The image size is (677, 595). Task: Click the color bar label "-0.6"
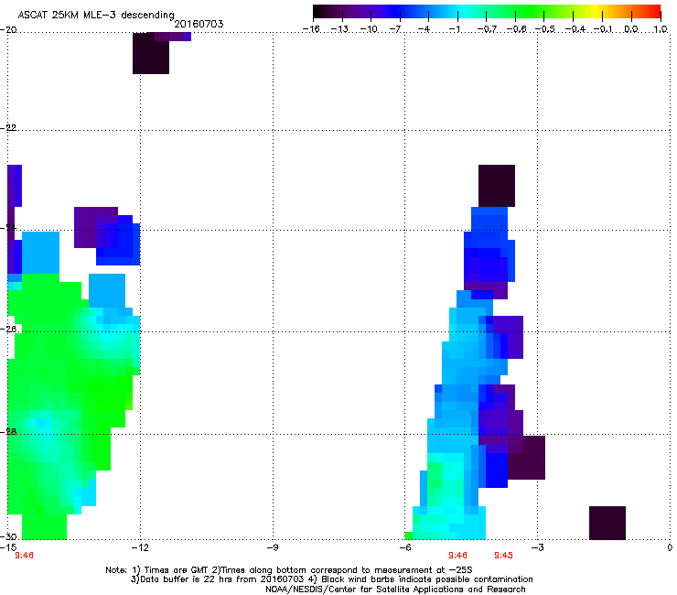point(516,29)
